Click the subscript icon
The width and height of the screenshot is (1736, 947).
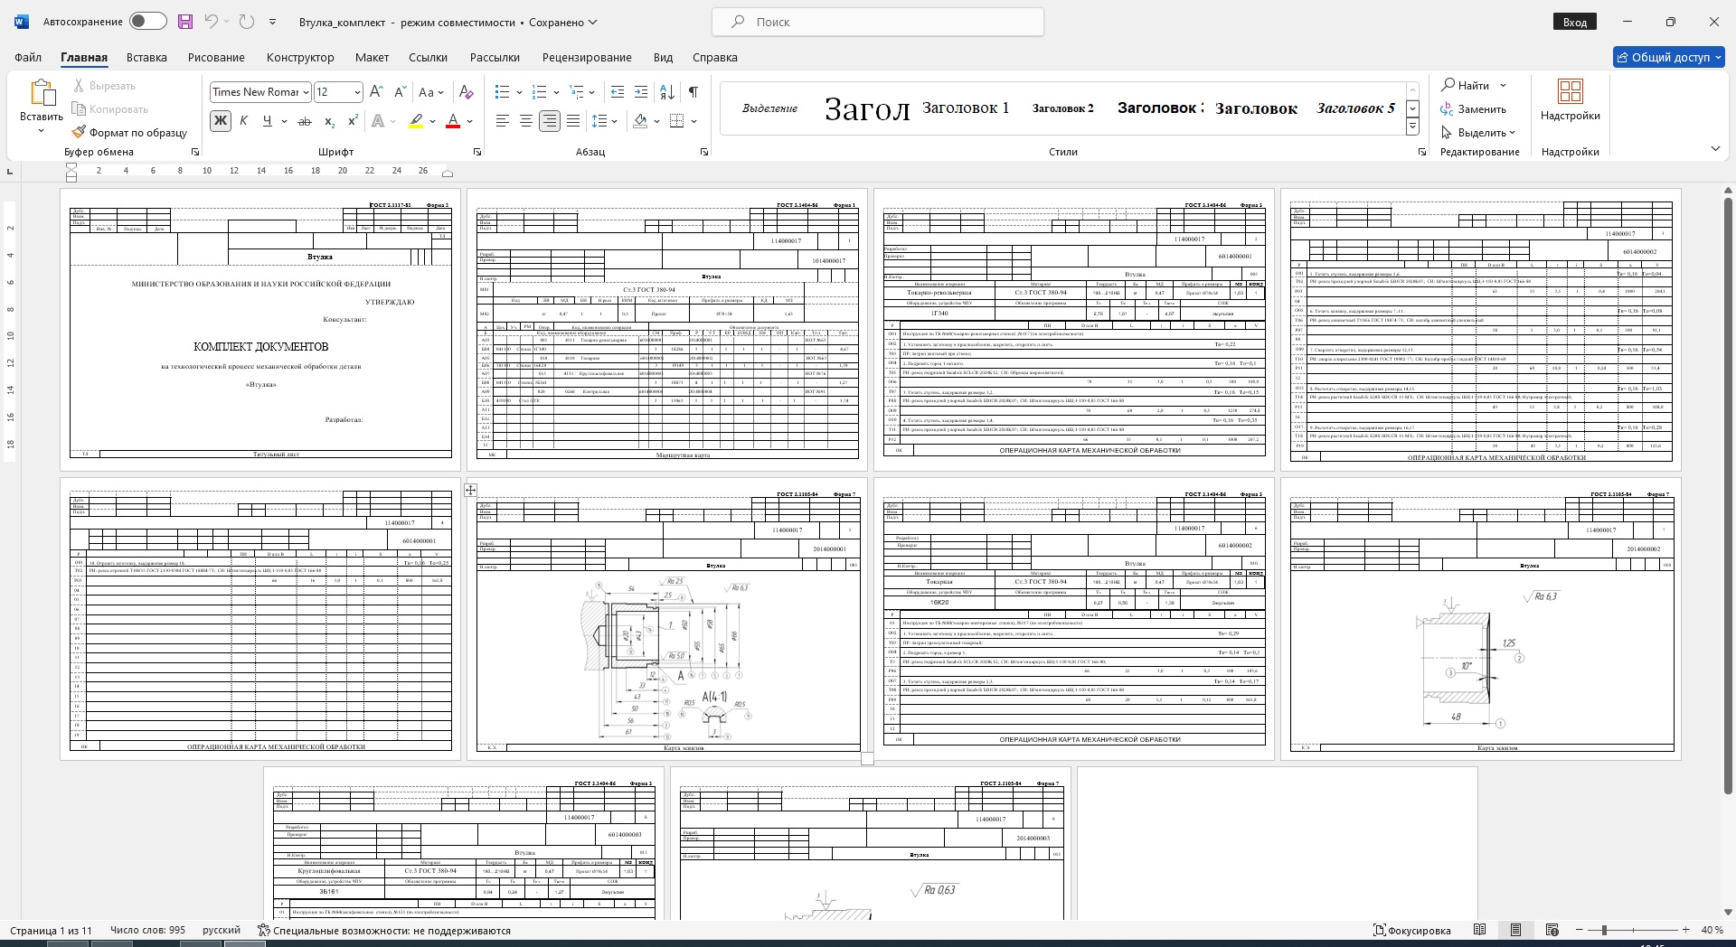(x=329, y=121)
